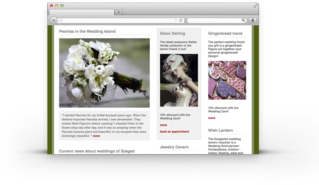
Task: Open the gingerbread hearts picture
Action: 227,80
